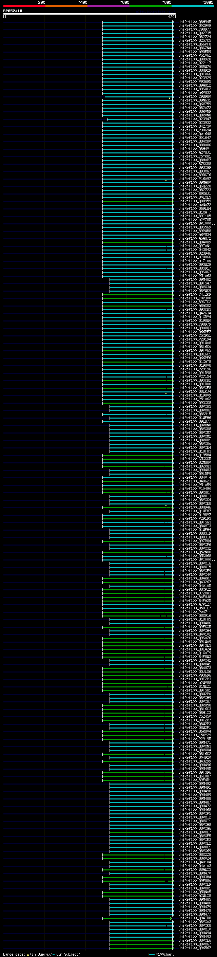Select label UniRef100_Q8W3I9
Image resolution: width=217 pixels, height=957 pixels.
[x=195, y=533]
